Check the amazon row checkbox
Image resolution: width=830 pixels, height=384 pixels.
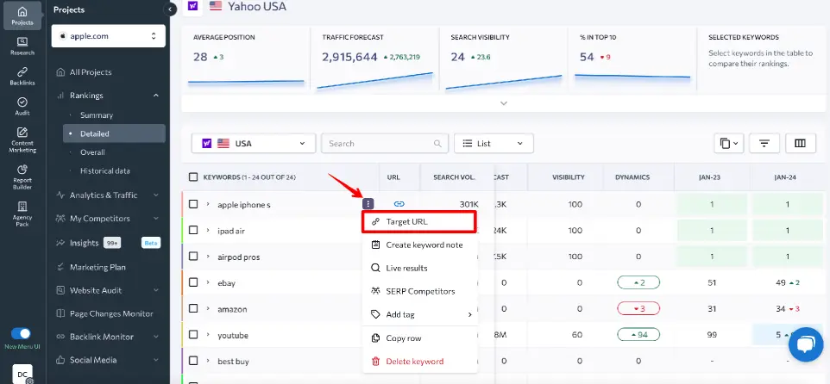pos(193,308)
